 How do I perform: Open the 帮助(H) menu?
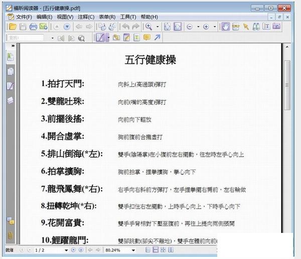pyautogui.click(x=149, y=17)
